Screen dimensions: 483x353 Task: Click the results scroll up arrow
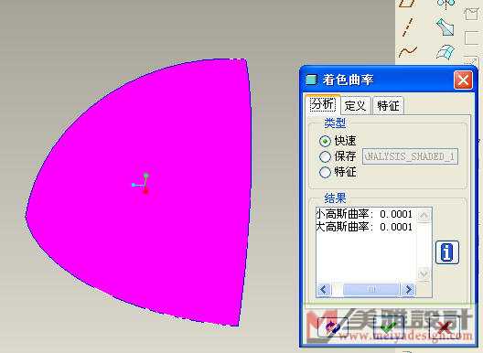424,215
